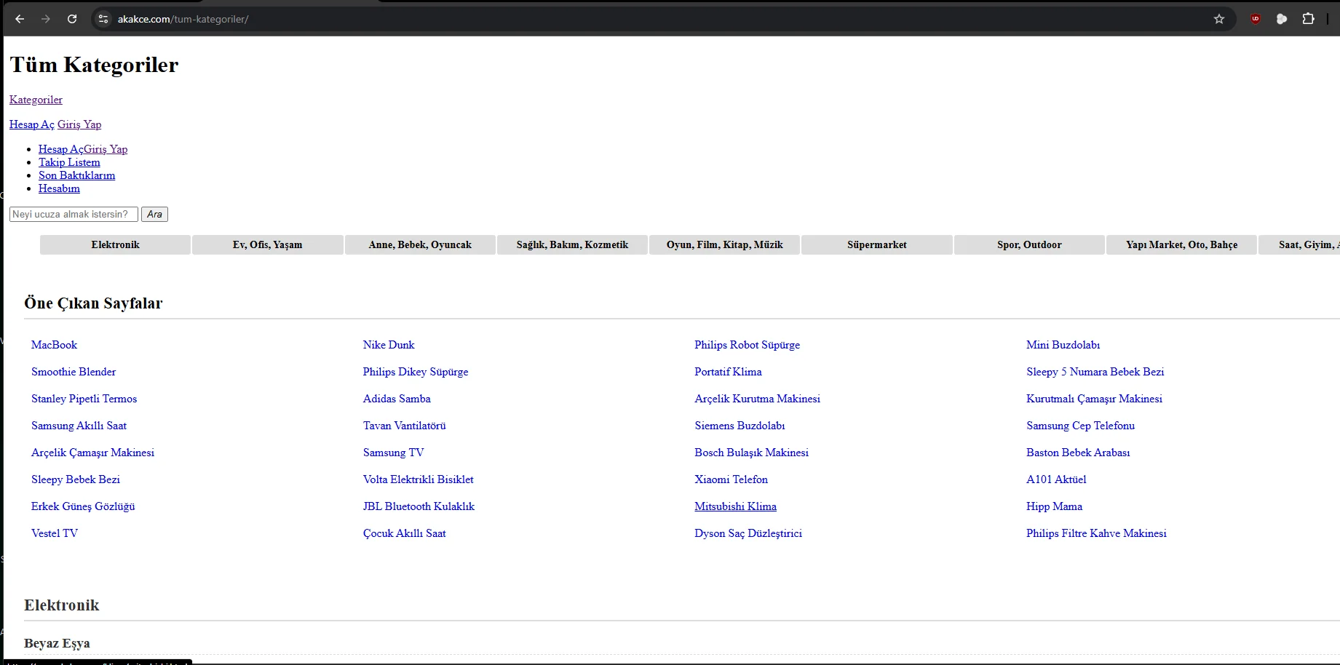Open the 'Yapı Market, Oto, Bahçe' tab

[1182, 244]
